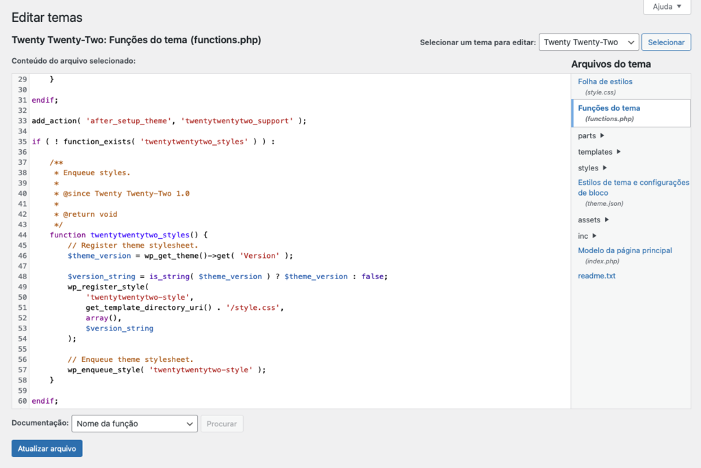Click the Selecionar button
This screenshot has height=468, width=701.
665,42
